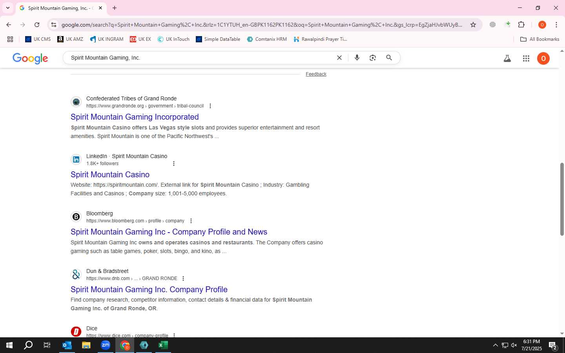Open the Windows Start menu
Screen dimensions: 565x353
pos(9,345)
